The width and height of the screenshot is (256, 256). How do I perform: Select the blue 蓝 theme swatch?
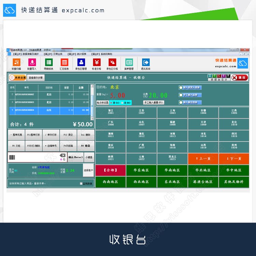point(210,76)
